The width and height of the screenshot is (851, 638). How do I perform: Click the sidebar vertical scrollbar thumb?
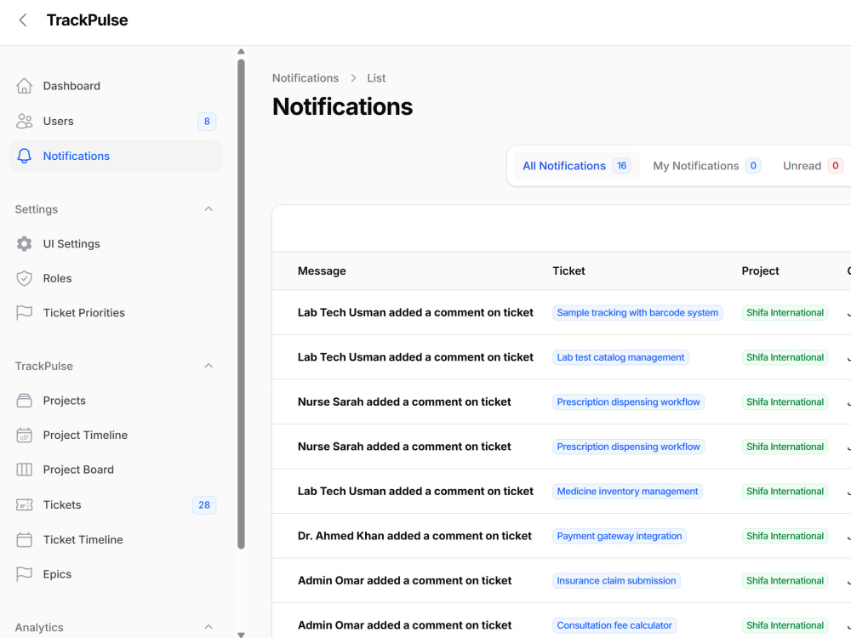[x=241, y=304]
